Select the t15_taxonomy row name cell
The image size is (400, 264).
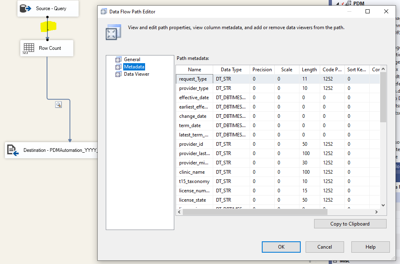pyautogui.click(x=194, y=181)
